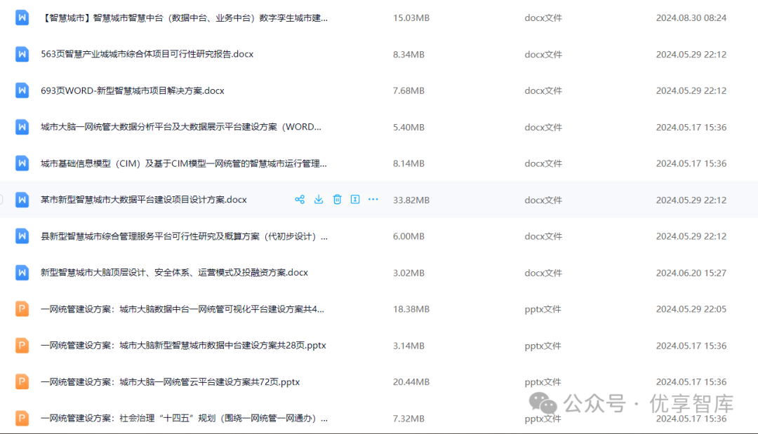Viewport: 758px width, 434px height.
Task: Open 一网统管建设方案：社会治理“十四五”规划 file
Action: (x=184, y=418)
